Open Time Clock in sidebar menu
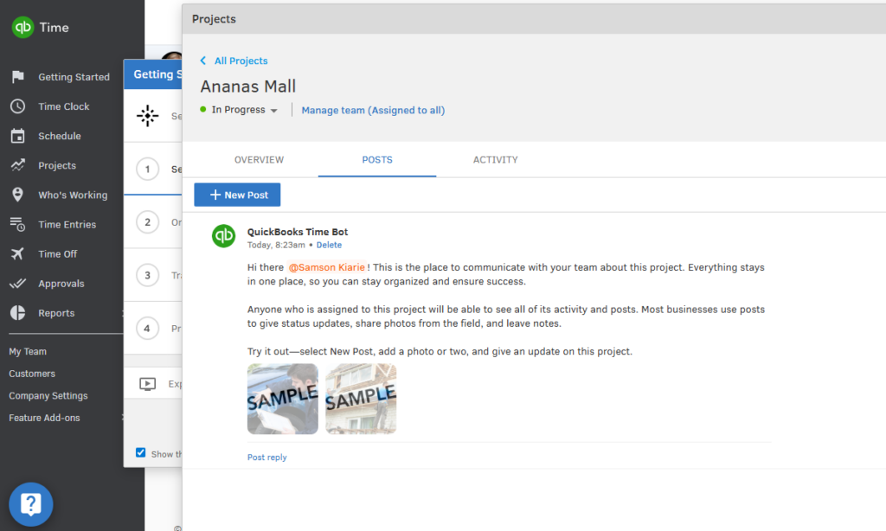The height and width of the screenshot is (531, 886). click(x=64, y=106)
